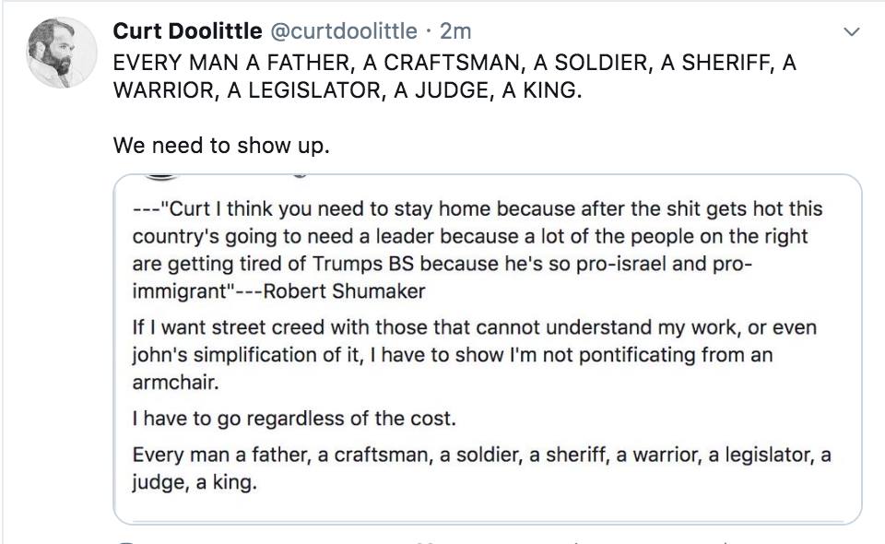Open the @curtdoolittle handle link

point(341,30)
